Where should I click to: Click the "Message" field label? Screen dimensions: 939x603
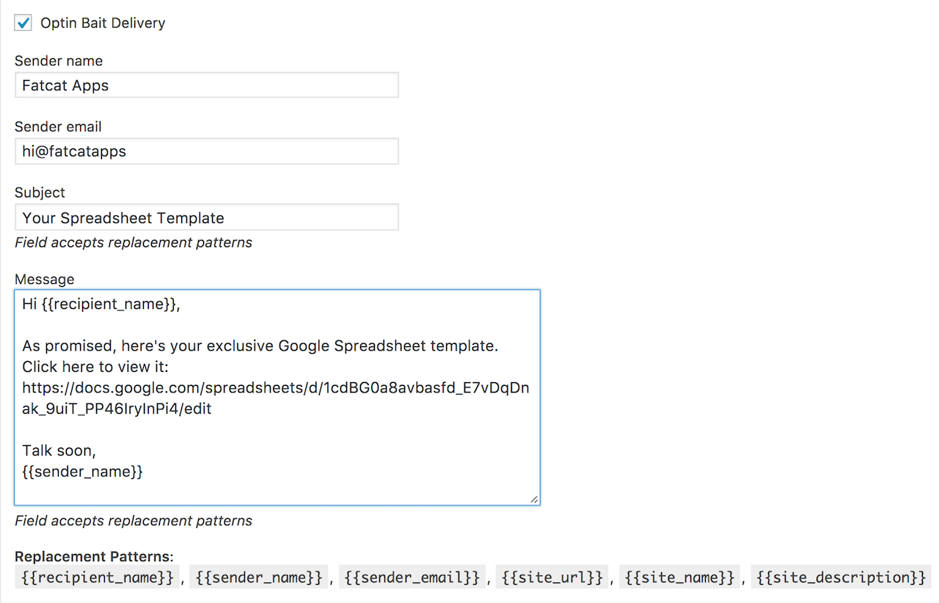(44, 279)
